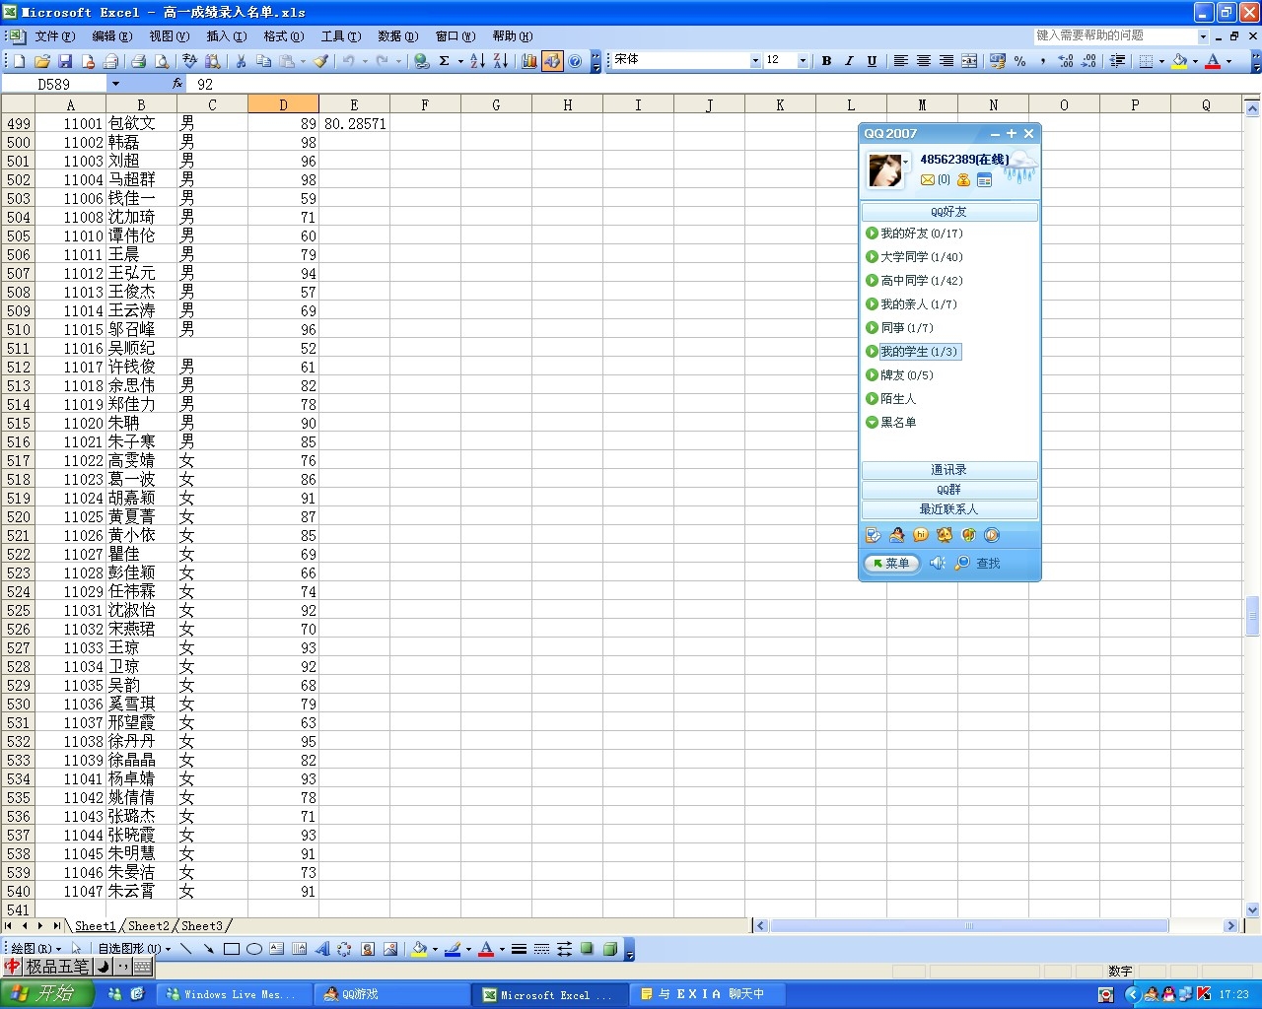Open the font name dropdown
This screenshot has width=1262, height=1009.
[x=755, y=61]
